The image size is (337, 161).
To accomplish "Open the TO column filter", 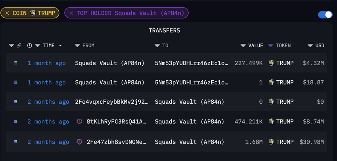I will [x=157, y=45].
